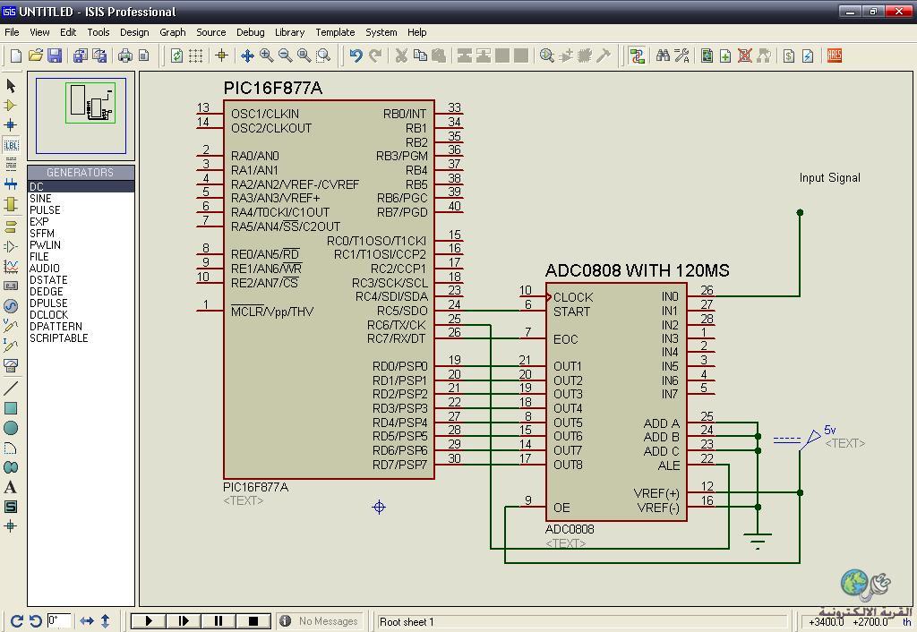
Task: Start the simulation with Play
Action: (x=149, y=621)
